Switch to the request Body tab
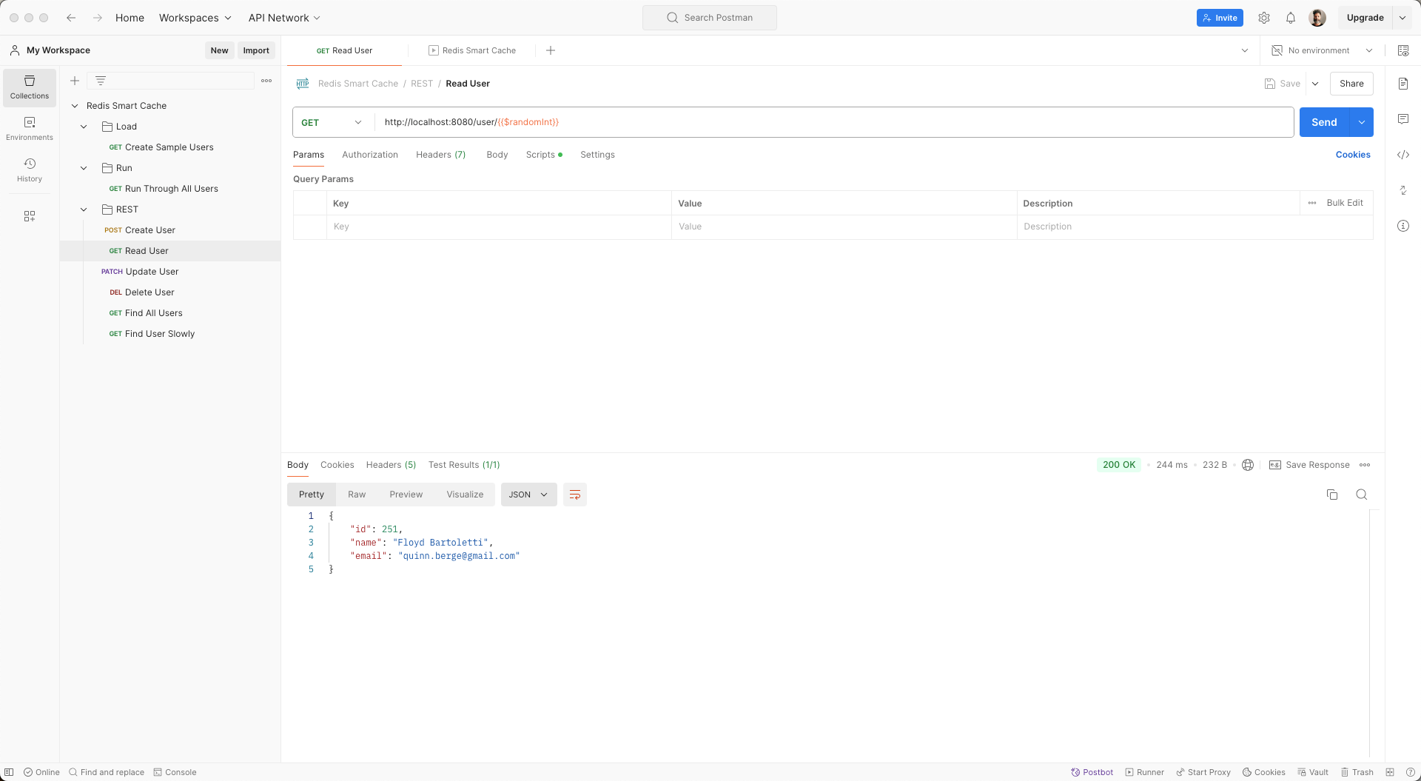Image resolution: width=1421 pixels, height=781 pixels. pyautogui.click(x=497, y=155)
